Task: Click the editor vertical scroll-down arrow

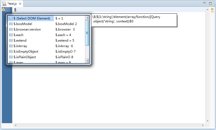Action: click(208, 121)
